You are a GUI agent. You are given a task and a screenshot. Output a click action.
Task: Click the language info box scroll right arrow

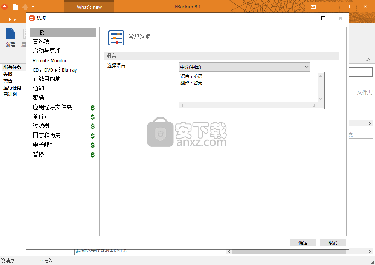(x=315, y=105)
